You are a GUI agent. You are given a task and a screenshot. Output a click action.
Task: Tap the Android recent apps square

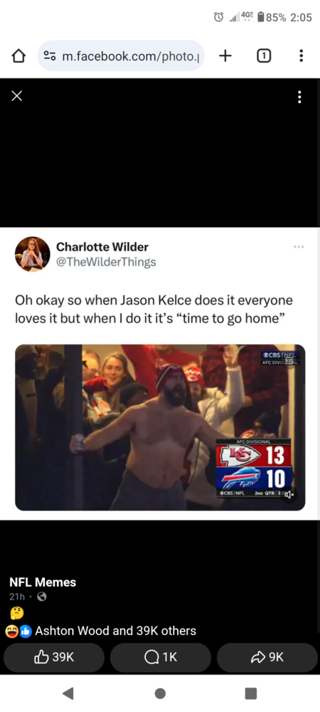click(x=250, y=693)
